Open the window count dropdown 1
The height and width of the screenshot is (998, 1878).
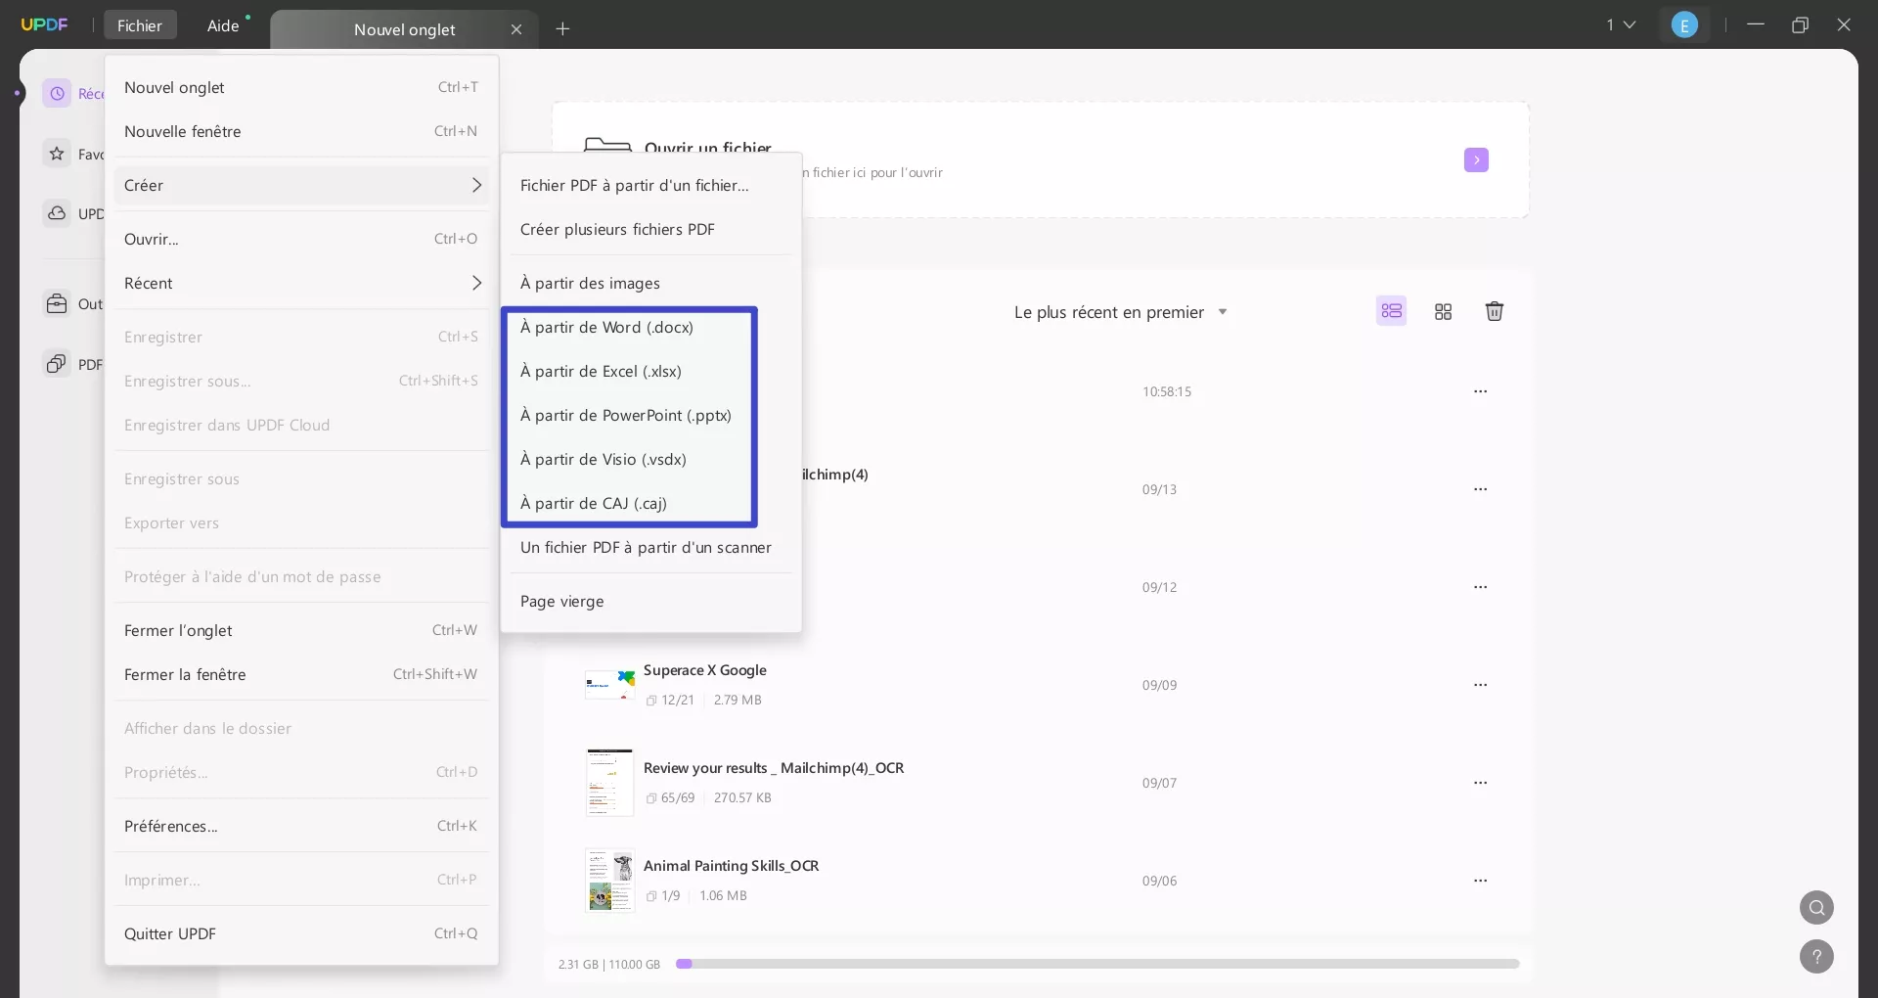[x=1621, y=24]
